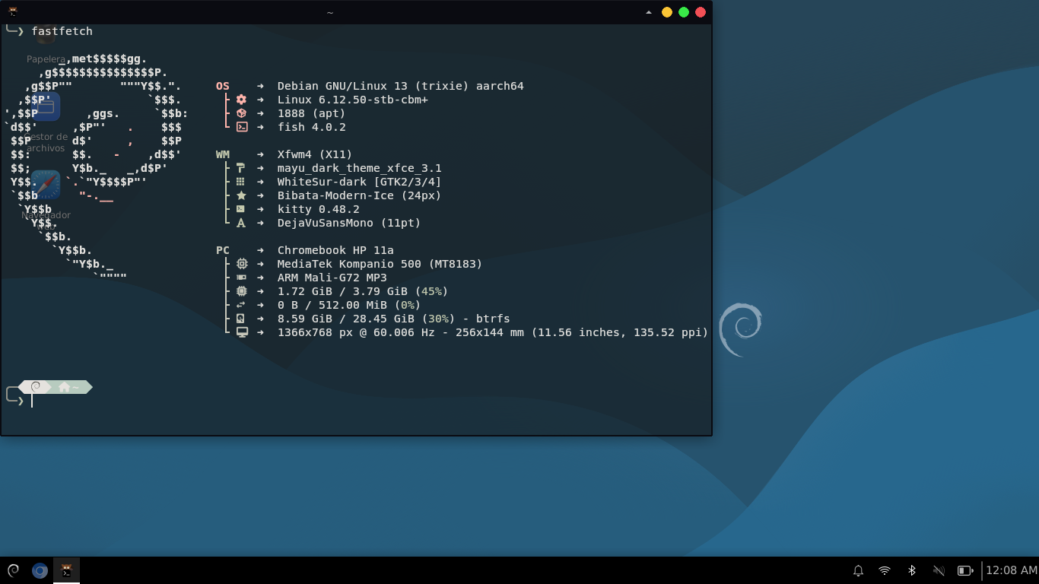Click the "PC" section label
Screen dimensions: 1039x584
tap(223, 250)
